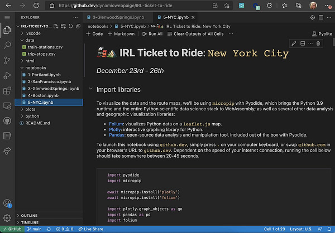
Task: Open the notebook icon in the activity bar
Action: pyautogui.click(x=7, y=136)
